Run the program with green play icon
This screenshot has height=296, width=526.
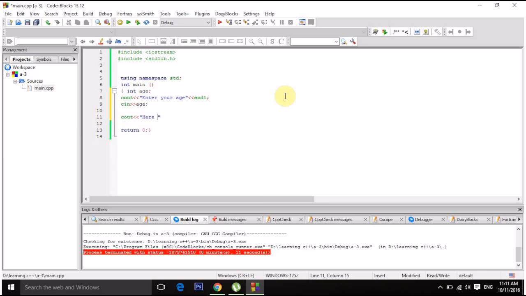pyautogui.click(x=129, y=23)
